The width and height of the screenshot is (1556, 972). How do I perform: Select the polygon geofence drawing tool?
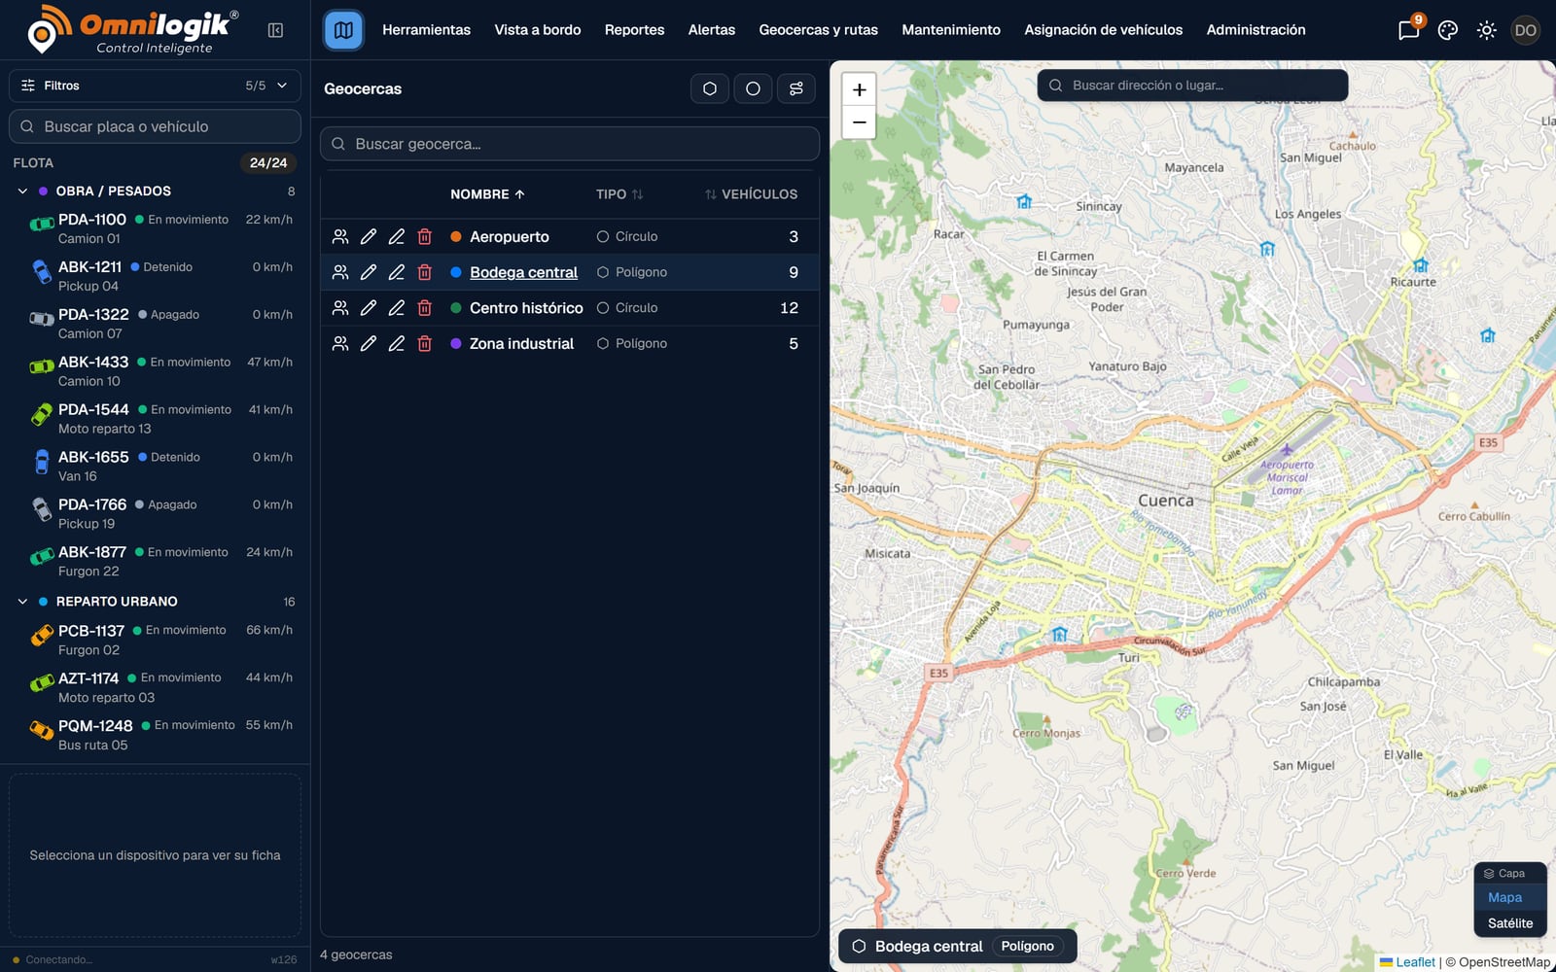pyautogui.click(x=710, y=88)
